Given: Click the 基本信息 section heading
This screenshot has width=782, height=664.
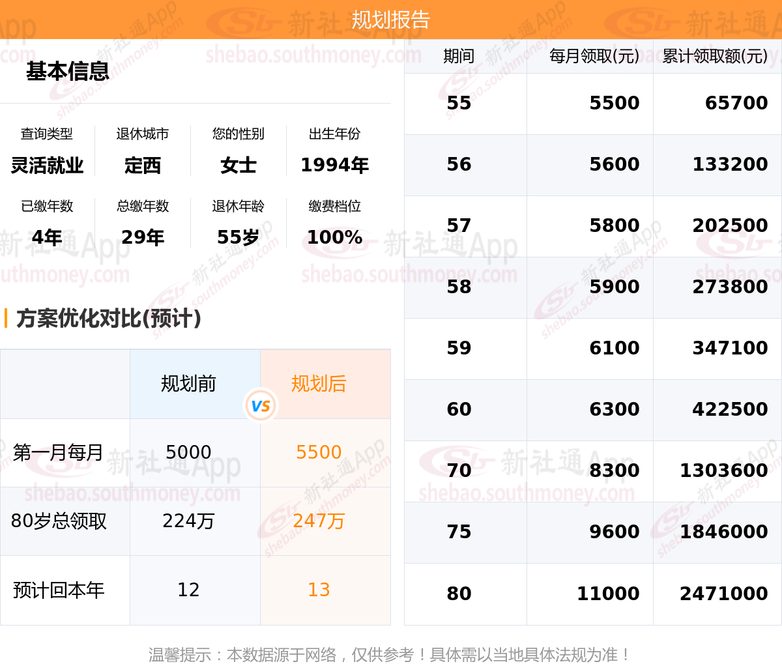Looking at the screenshot, I should click(68, 71).
